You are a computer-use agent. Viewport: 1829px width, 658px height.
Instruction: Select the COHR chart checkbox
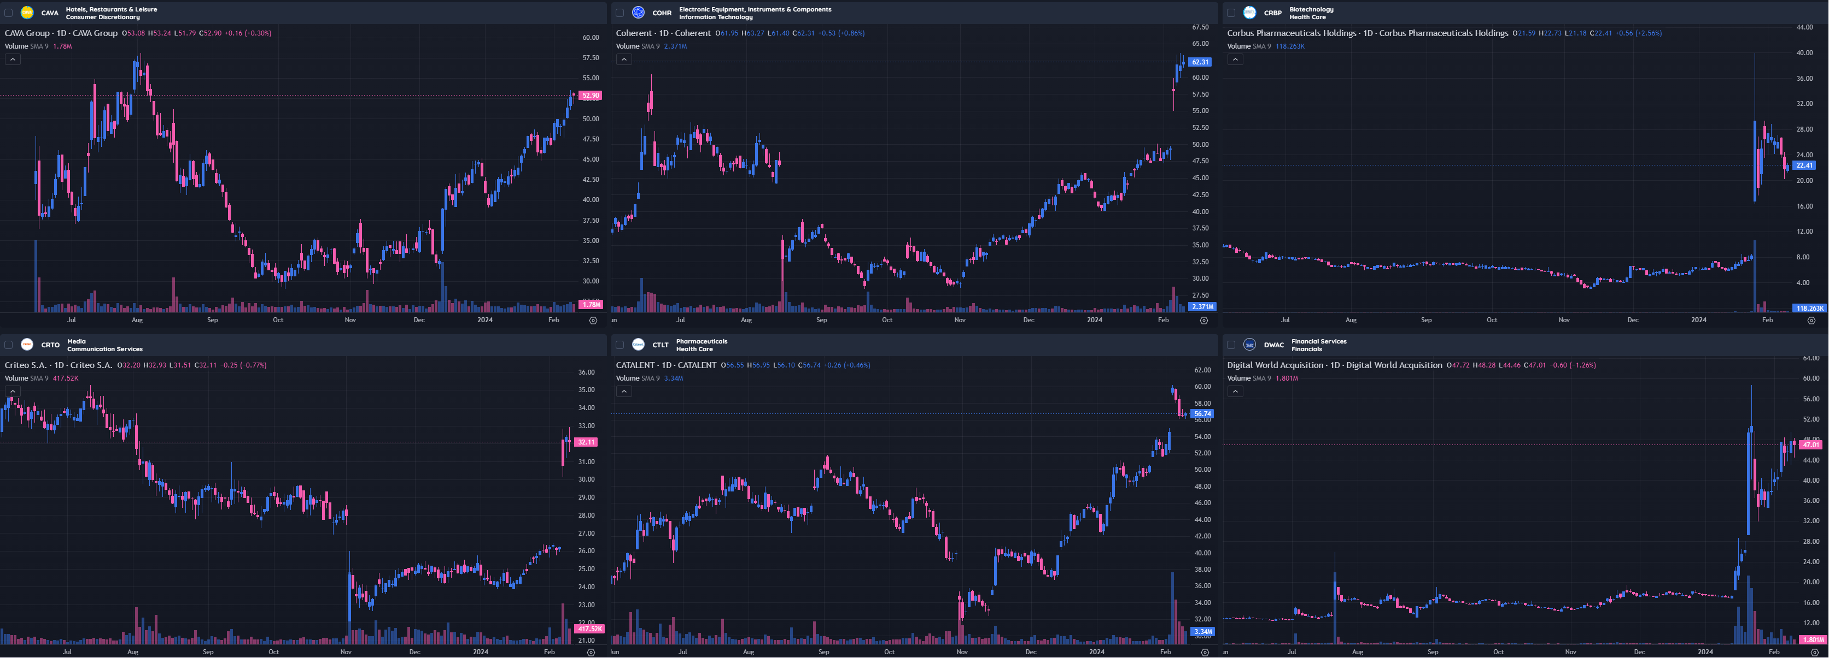coord(620,13)
